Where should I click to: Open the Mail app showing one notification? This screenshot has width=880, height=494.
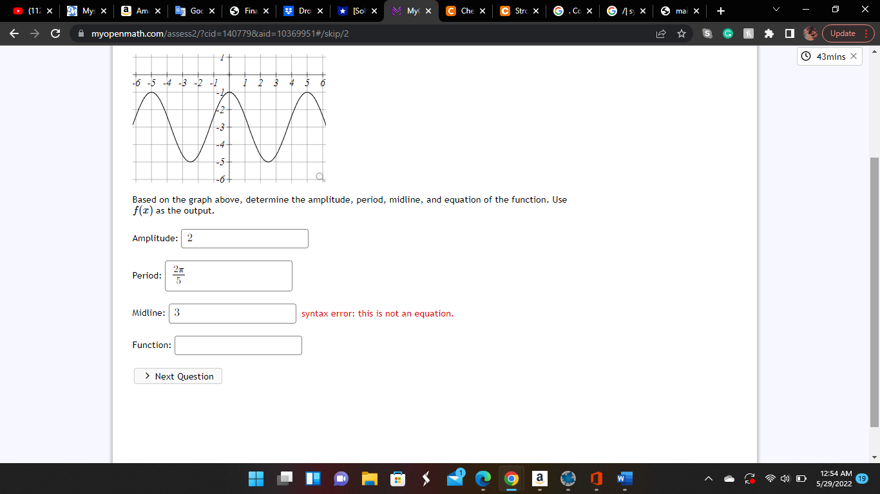point(454,479)
